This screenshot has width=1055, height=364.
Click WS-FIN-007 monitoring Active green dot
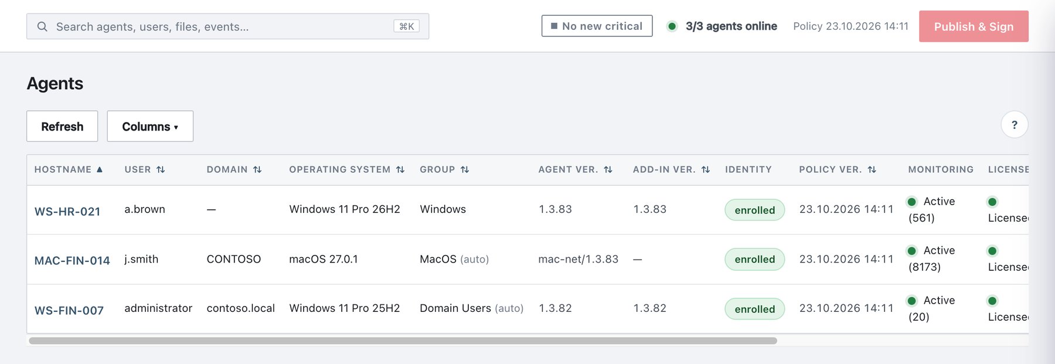(912, 301)
